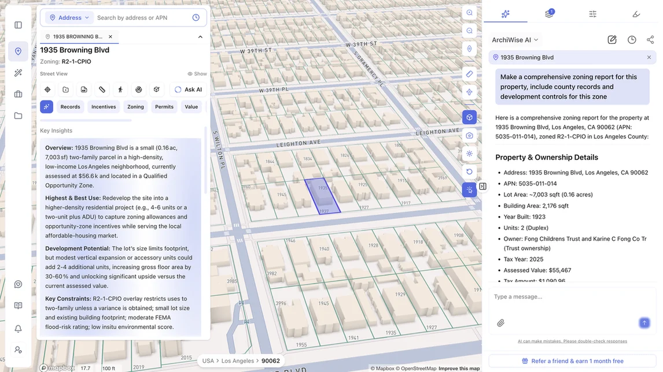Toggle the 3D buildings view button
Image resolution: width=663 pixels, height=372 pixels.
[x=469, y=117]
